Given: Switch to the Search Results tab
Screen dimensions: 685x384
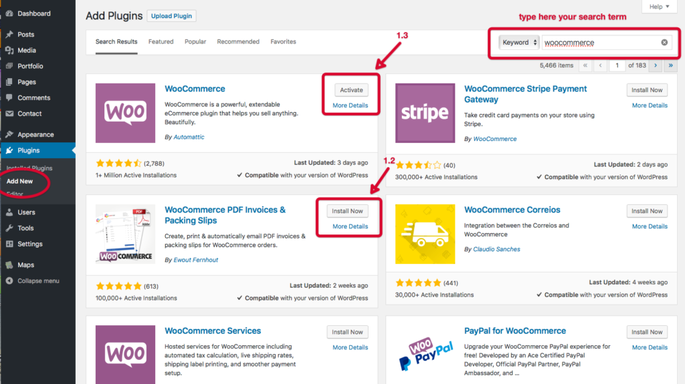Looking at the screenshot, I should point(116,42).
